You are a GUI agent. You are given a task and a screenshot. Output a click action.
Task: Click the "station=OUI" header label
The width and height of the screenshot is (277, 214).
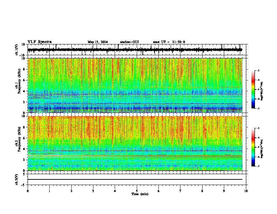pyautogui.click(x=129, y=42)
